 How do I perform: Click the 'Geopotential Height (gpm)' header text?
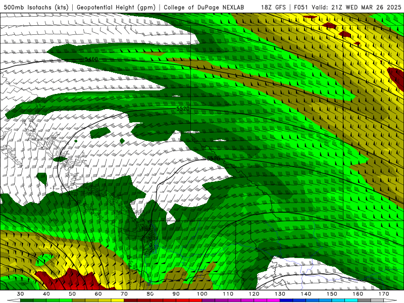[116, 7]
